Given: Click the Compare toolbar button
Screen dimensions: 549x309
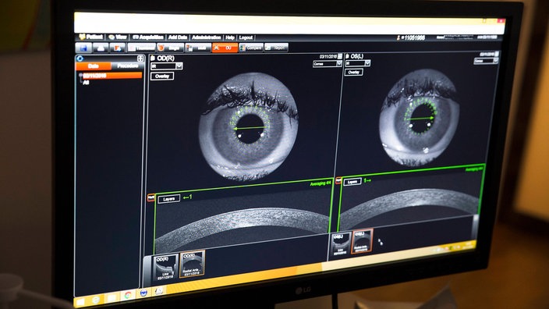Looking at the screenshot, I should click(250, 48).
